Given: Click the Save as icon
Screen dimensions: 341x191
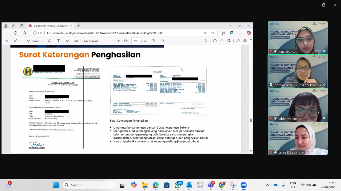Looking at the screenshot, I should pyautogui.click(x=229, y=41).
